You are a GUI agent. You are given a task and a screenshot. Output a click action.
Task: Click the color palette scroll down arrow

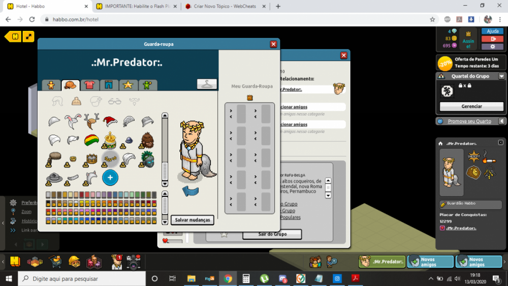165,222
